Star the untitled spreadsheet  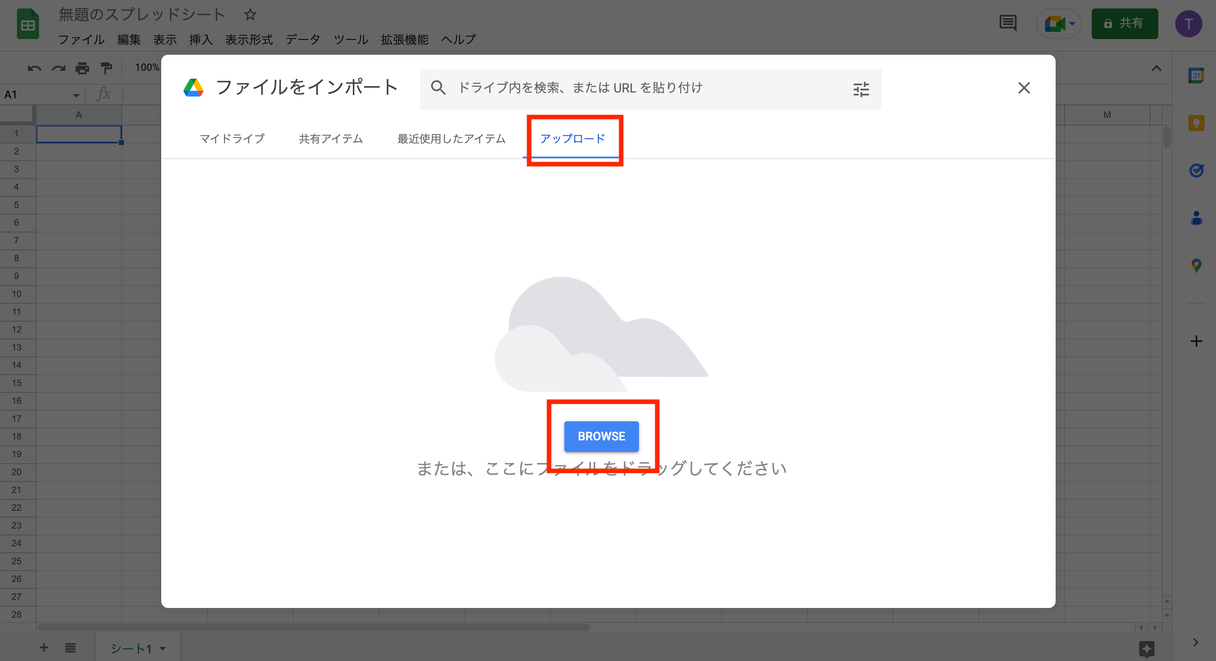coord(250,14)
